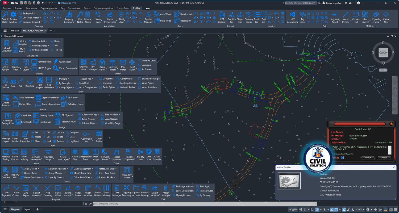Launch the Data Connect tool
This screenshot has width=399, height=213.
pyautogui.click(x=6, y=173)
